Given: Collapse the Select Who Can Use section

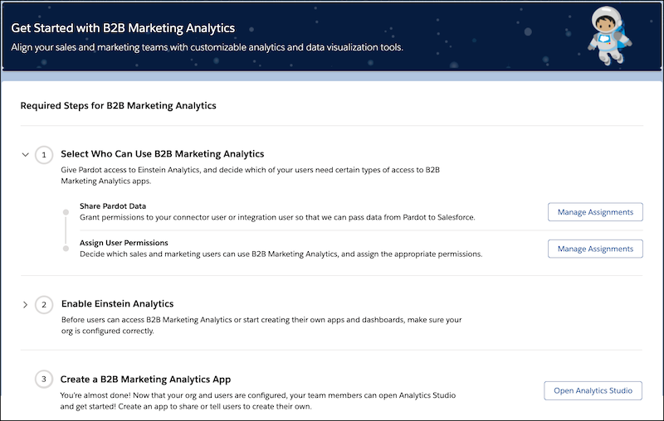Looking at the screenshot, I should pos(26,155).
